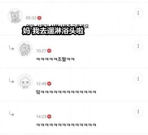The width and height of the screenshot is (148, 135).
Task: Open three-dot menu on the 12:49 reply
Action: [x=138, y=79]
